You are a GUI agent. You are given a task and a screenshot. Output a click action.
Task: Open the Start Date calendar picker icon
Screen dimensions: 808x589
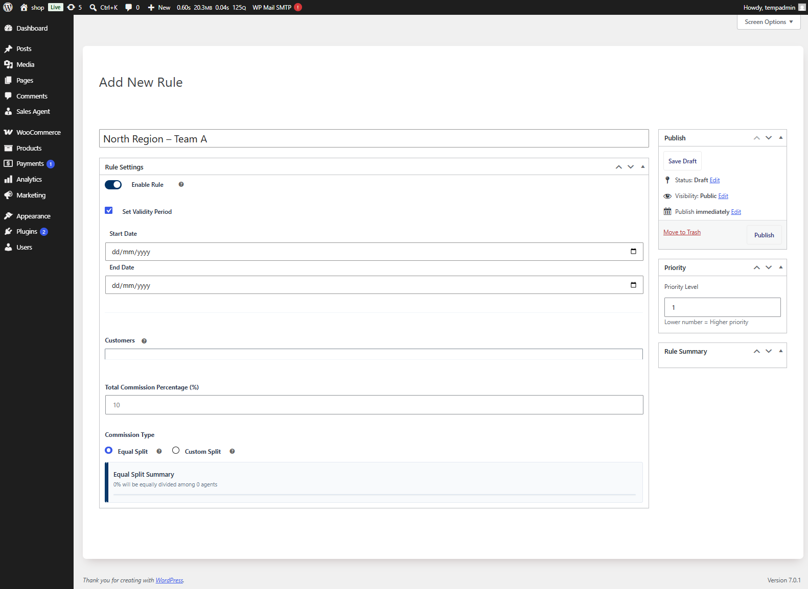[x=633, y=251]
